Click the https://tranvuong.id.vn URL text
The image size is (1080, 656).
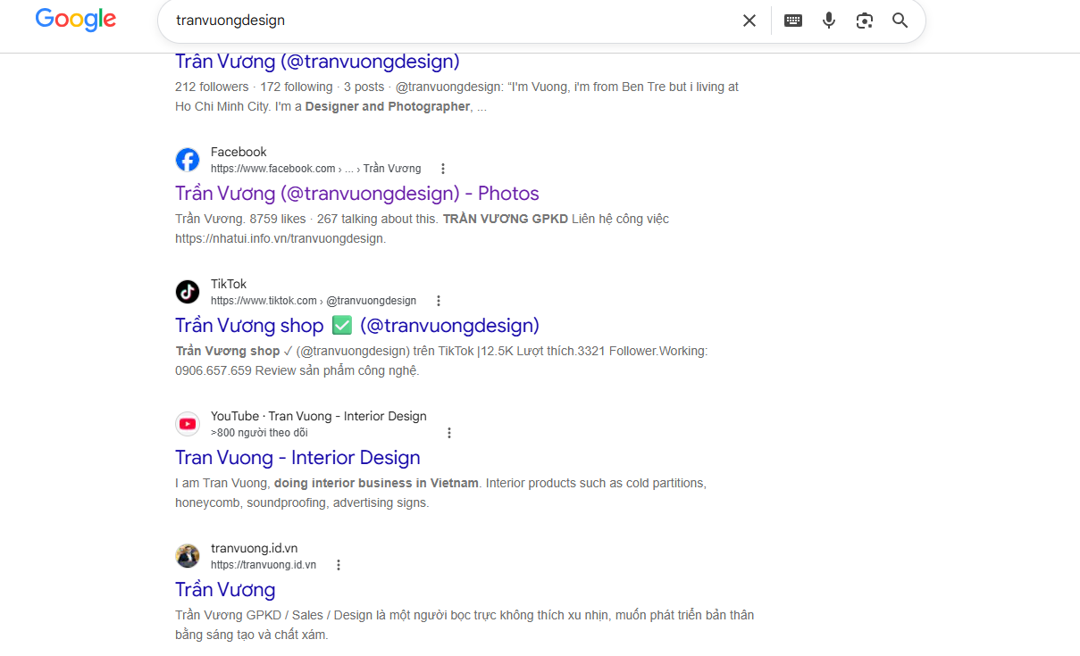coord(264,565)
